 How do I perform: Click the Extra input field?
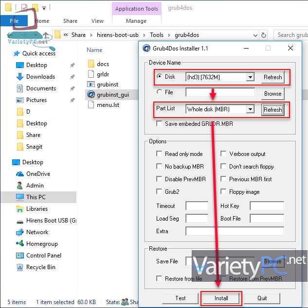click(235, 231)
